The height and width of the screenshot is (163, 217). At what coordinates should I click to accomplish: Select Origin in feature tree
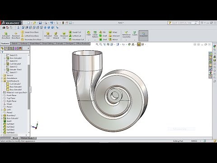(8, 104)
